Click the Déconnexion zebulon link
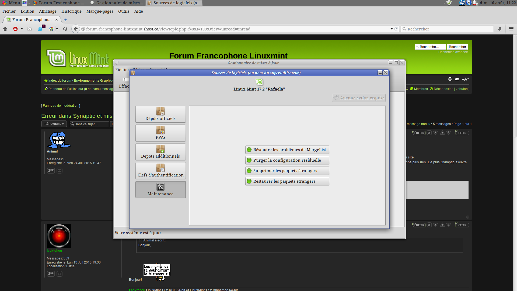The height and width of the screenshot is (291, 517). [450, 89]
